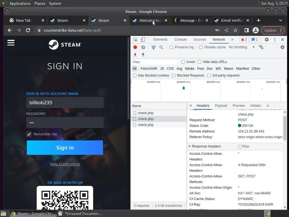Switch to the Message browser tab
Image resolution: width=289 pixels, height=217 pixels.
pyautogui.click(x=191, y=20)
